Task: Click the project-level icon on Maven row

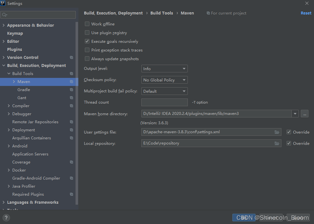Action: pyautogui.click(x=71, y=82)
